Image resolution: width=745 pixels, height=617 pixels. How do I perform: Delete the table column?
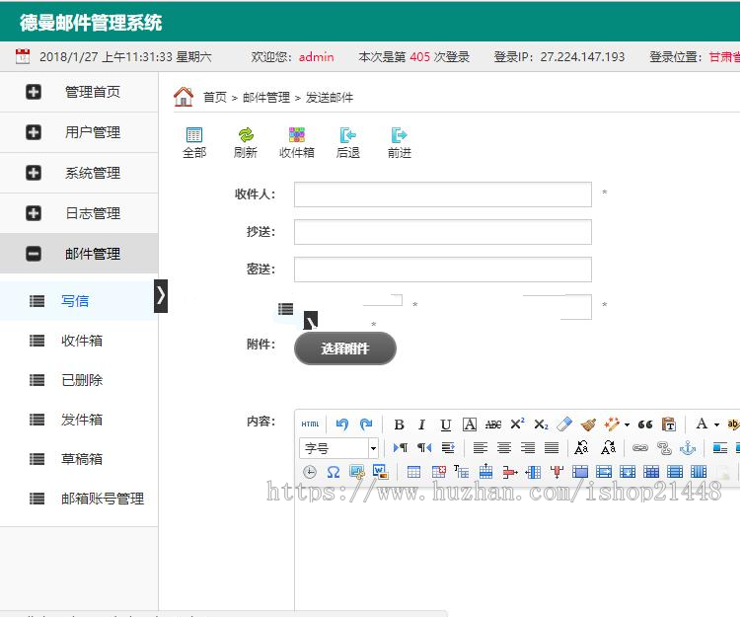pyautogui.click(x=557, y=472)
